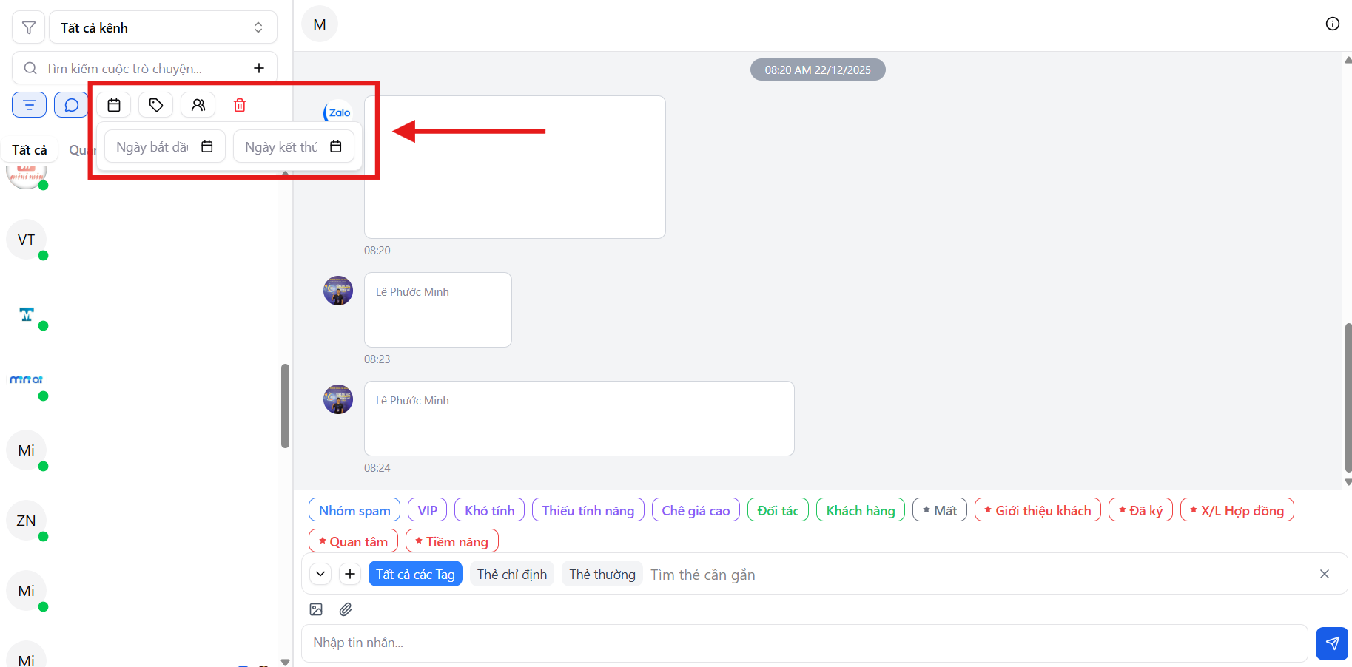Image resolution: width=1352 pixels, height=667 pixels.
Task: Switch to 'Thẻ chỉ định' tab
Action: point(512,574)
